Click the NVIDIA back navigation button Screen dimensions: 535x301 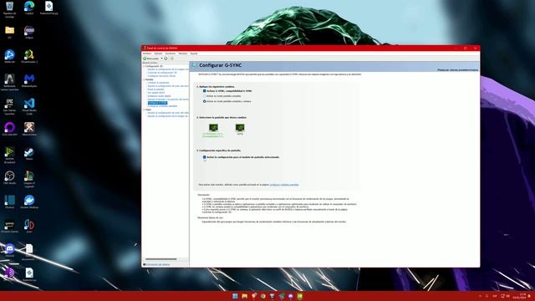pos(150,59)
